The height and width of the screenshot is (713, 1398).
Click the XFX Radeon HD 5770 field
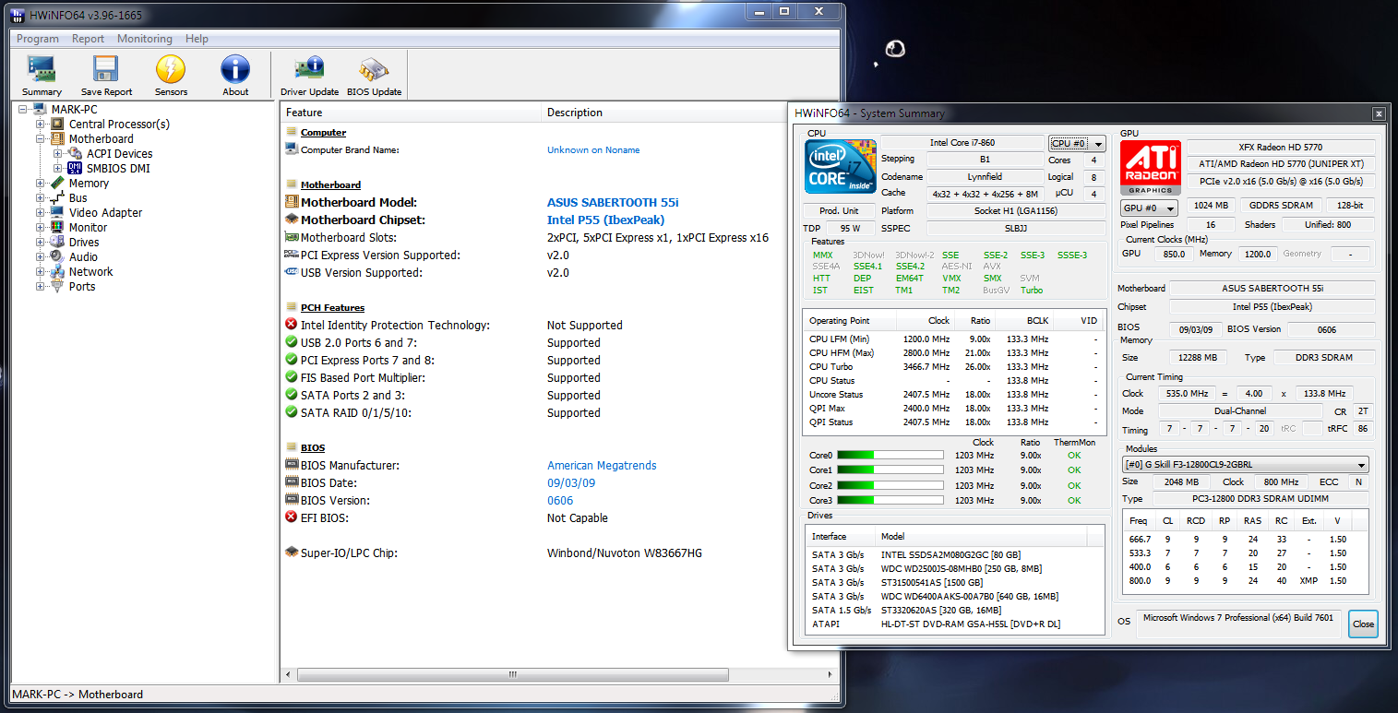pos(1281,148)
